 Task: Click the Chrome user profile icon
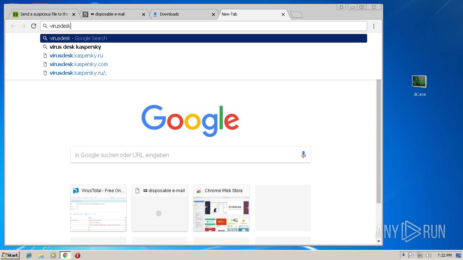[x=341, y=7]
